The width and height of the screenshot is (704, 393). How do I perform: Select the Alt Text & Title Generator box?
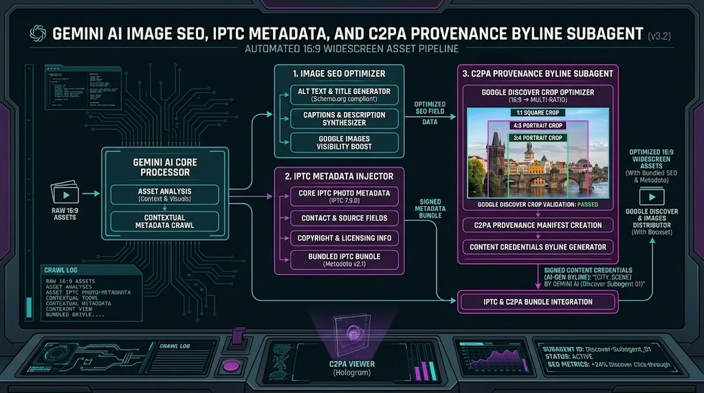point(344,94)
